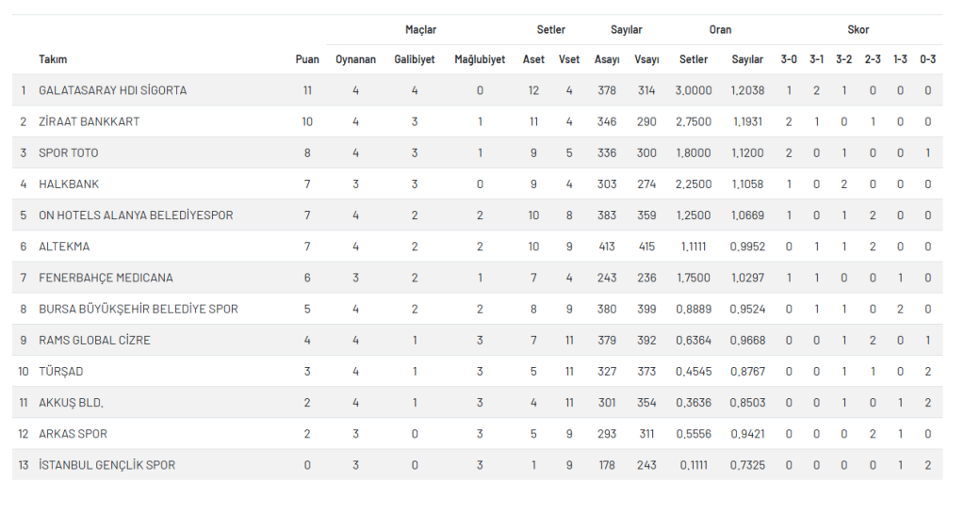This screenshot has height=511, width=965.
Task: Click the Oynanan column header
Action: pos(355,59)
